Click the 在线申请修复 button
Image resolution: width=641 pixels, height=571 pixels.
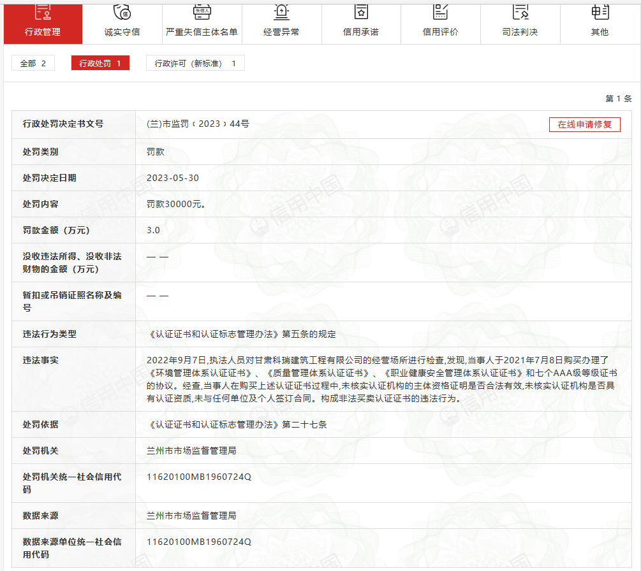click(x=585, y=124)
